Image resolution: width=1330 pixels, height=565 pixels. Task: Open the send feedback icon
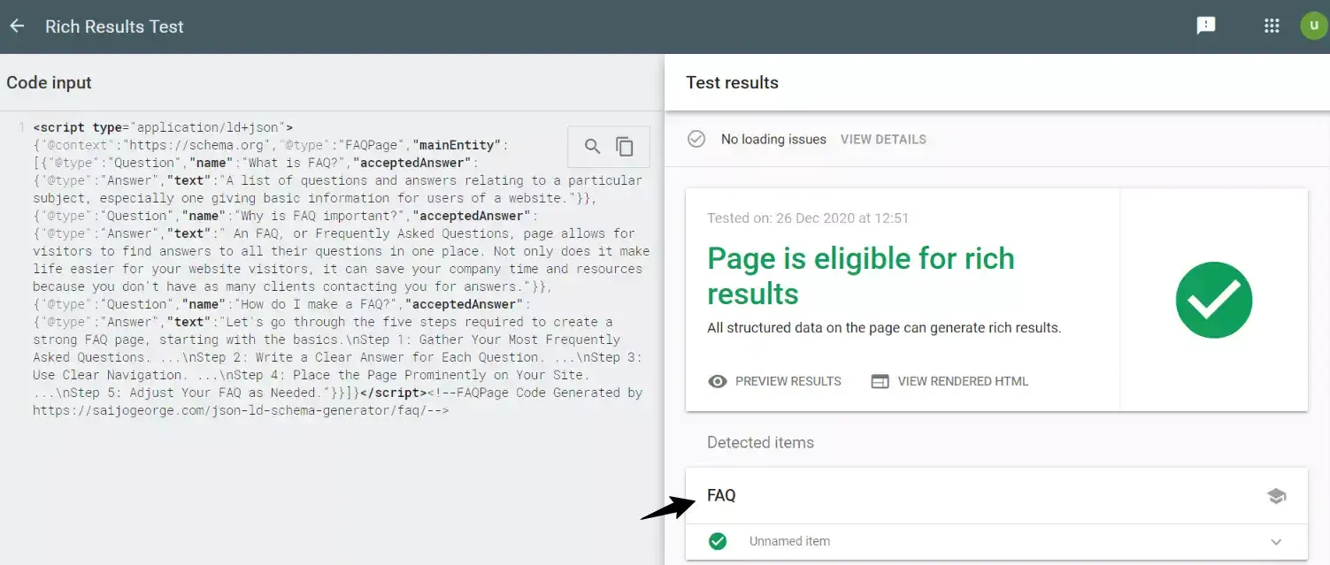pyautogui.click(x=1205, y=27)
